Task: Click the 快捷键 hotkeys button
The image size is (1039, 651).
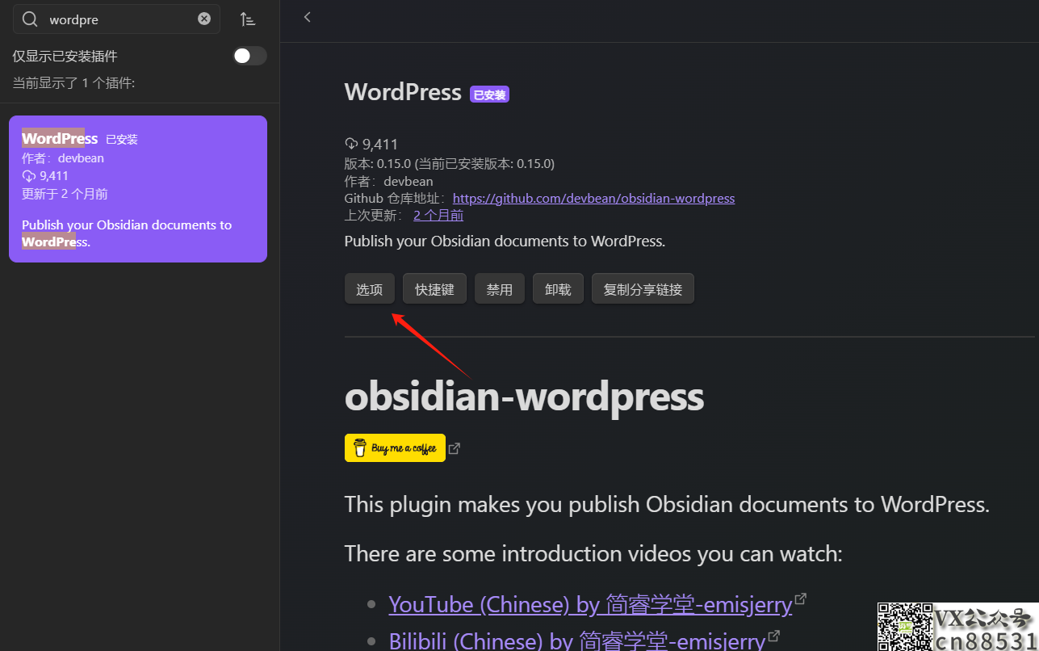Action: coord(434,289)
